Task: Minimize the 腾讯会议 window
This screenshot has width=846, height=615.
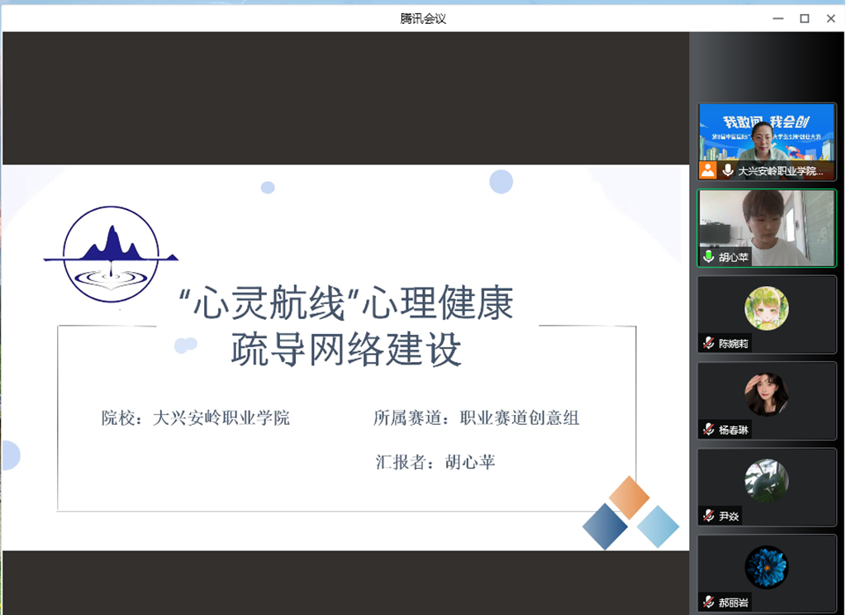Action: (776, 18)
